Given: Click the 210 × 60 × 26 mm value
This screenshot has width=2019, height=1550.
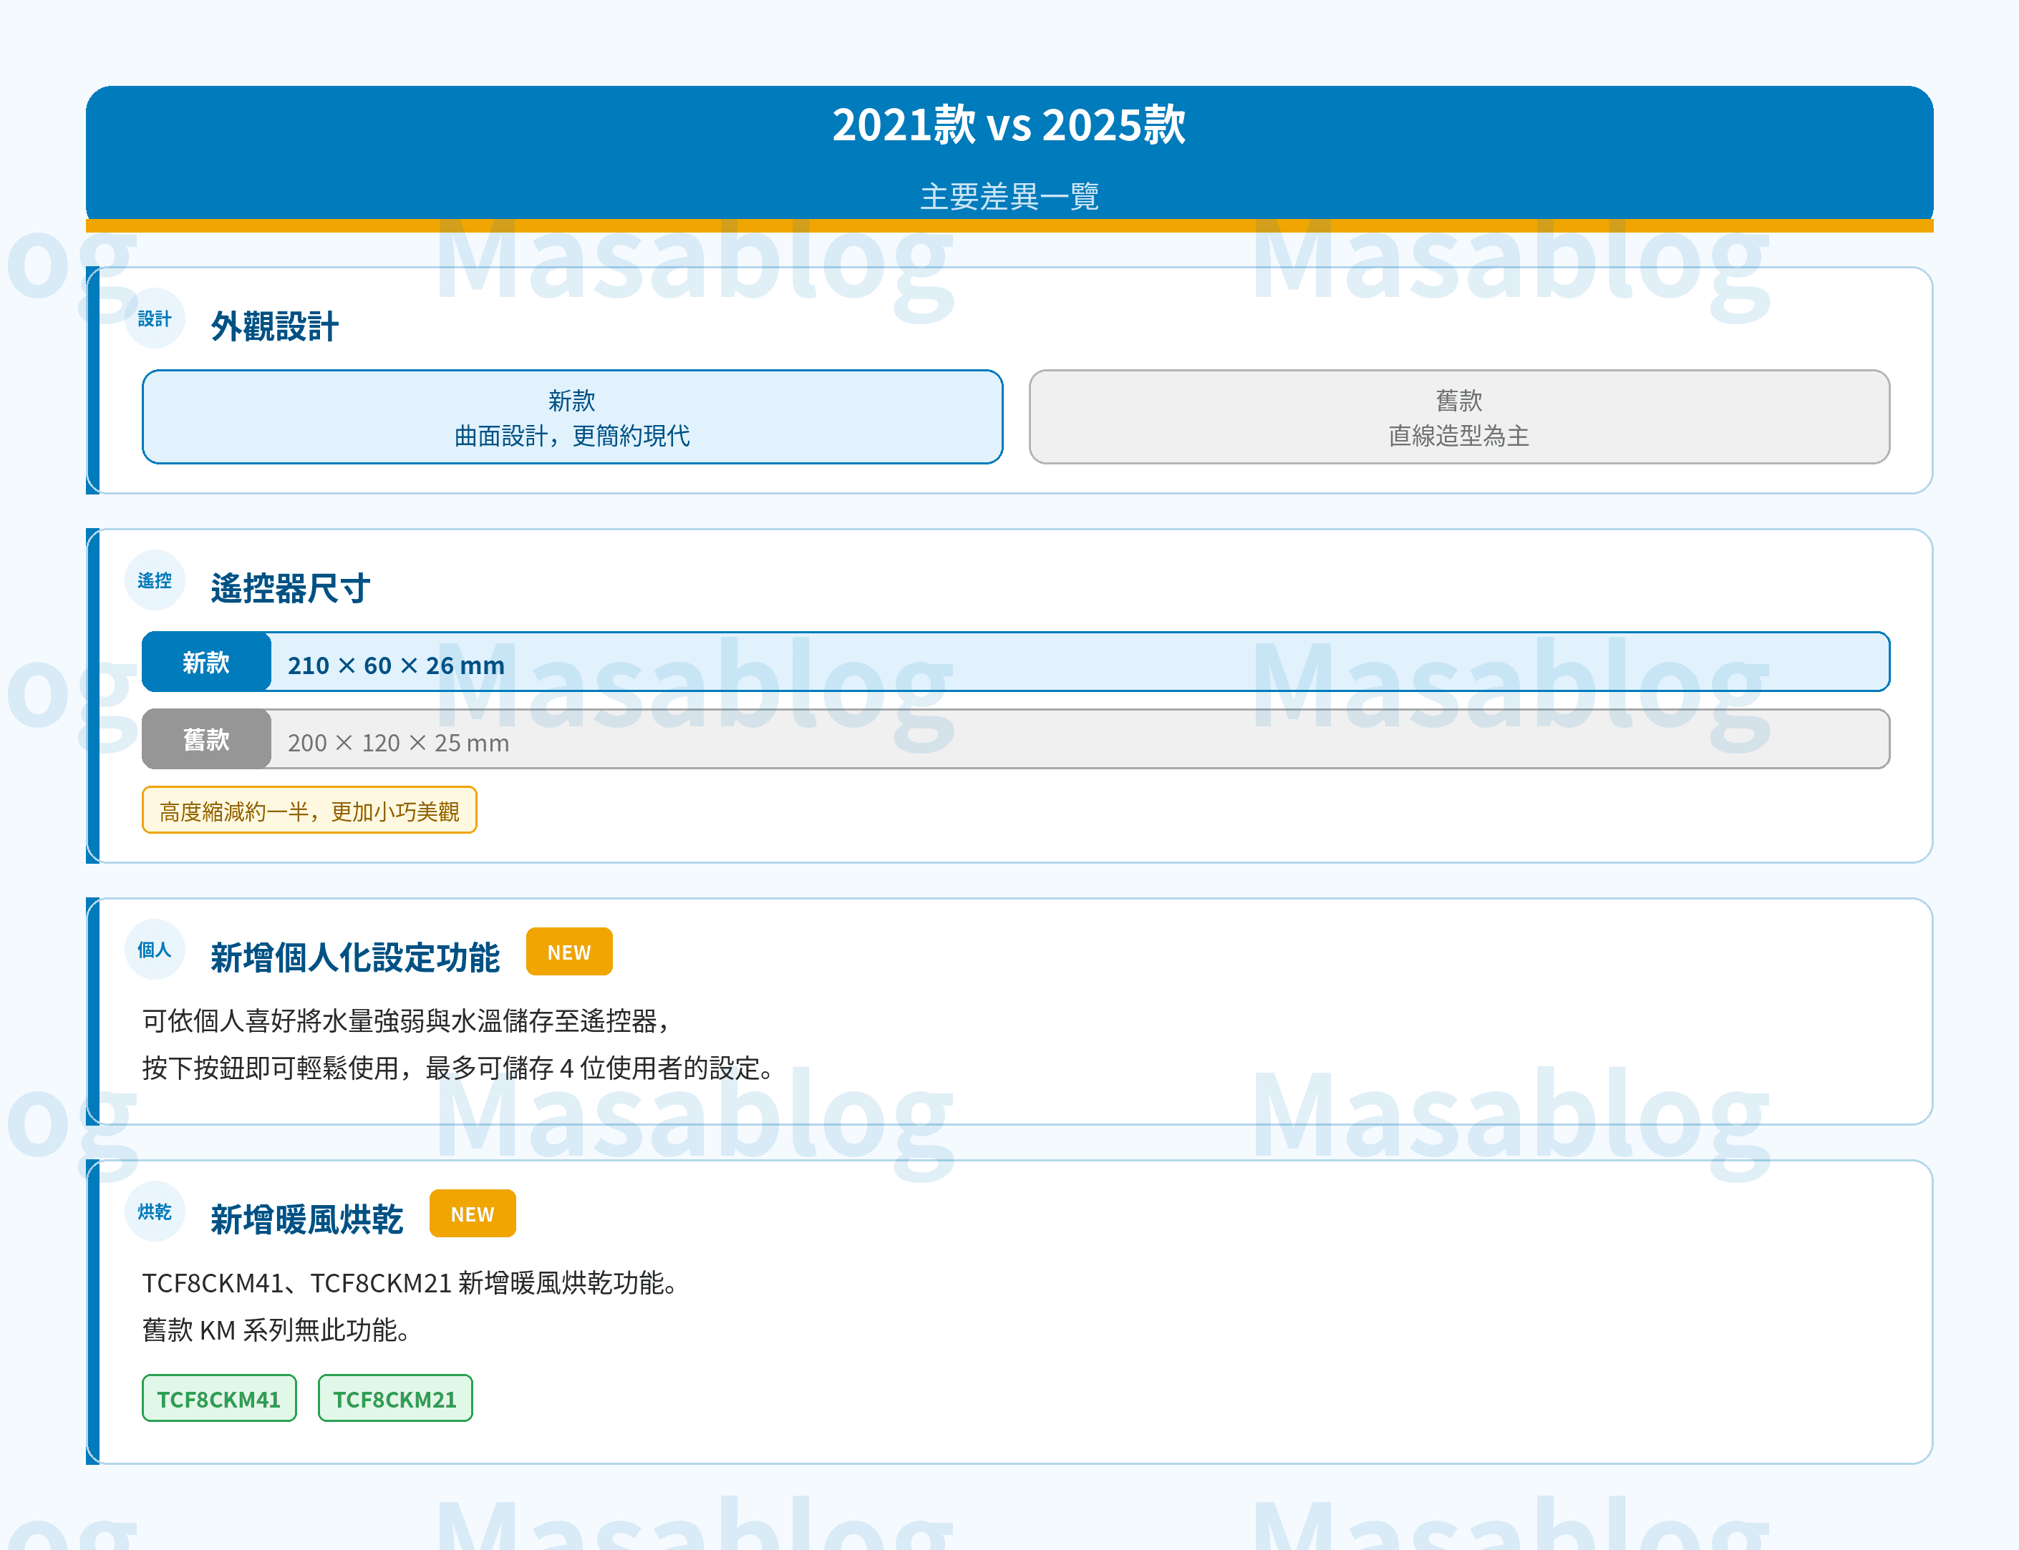Looking at the screenshot, I should coord(396,666).
